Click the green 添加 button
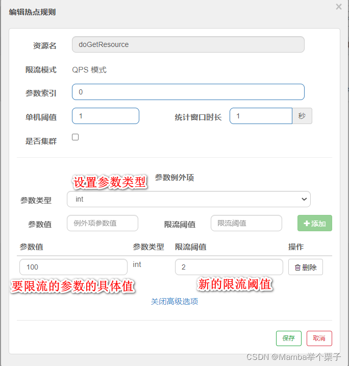 tap(314, 223)
